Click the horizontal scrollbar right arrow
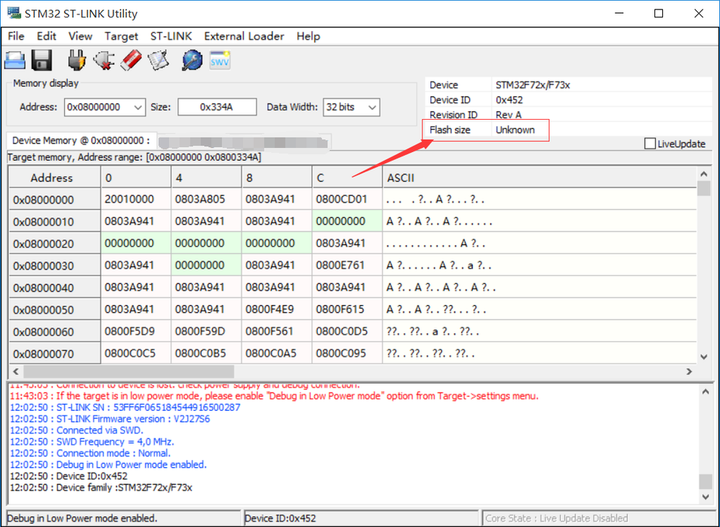 tap(689, 371)
